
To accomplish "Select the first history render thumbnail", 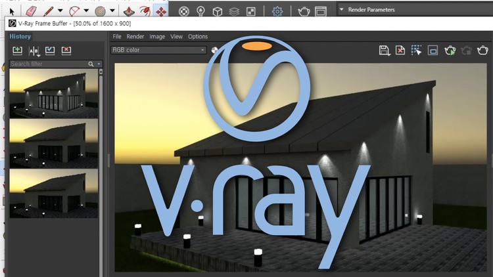I will pos(54,94).
